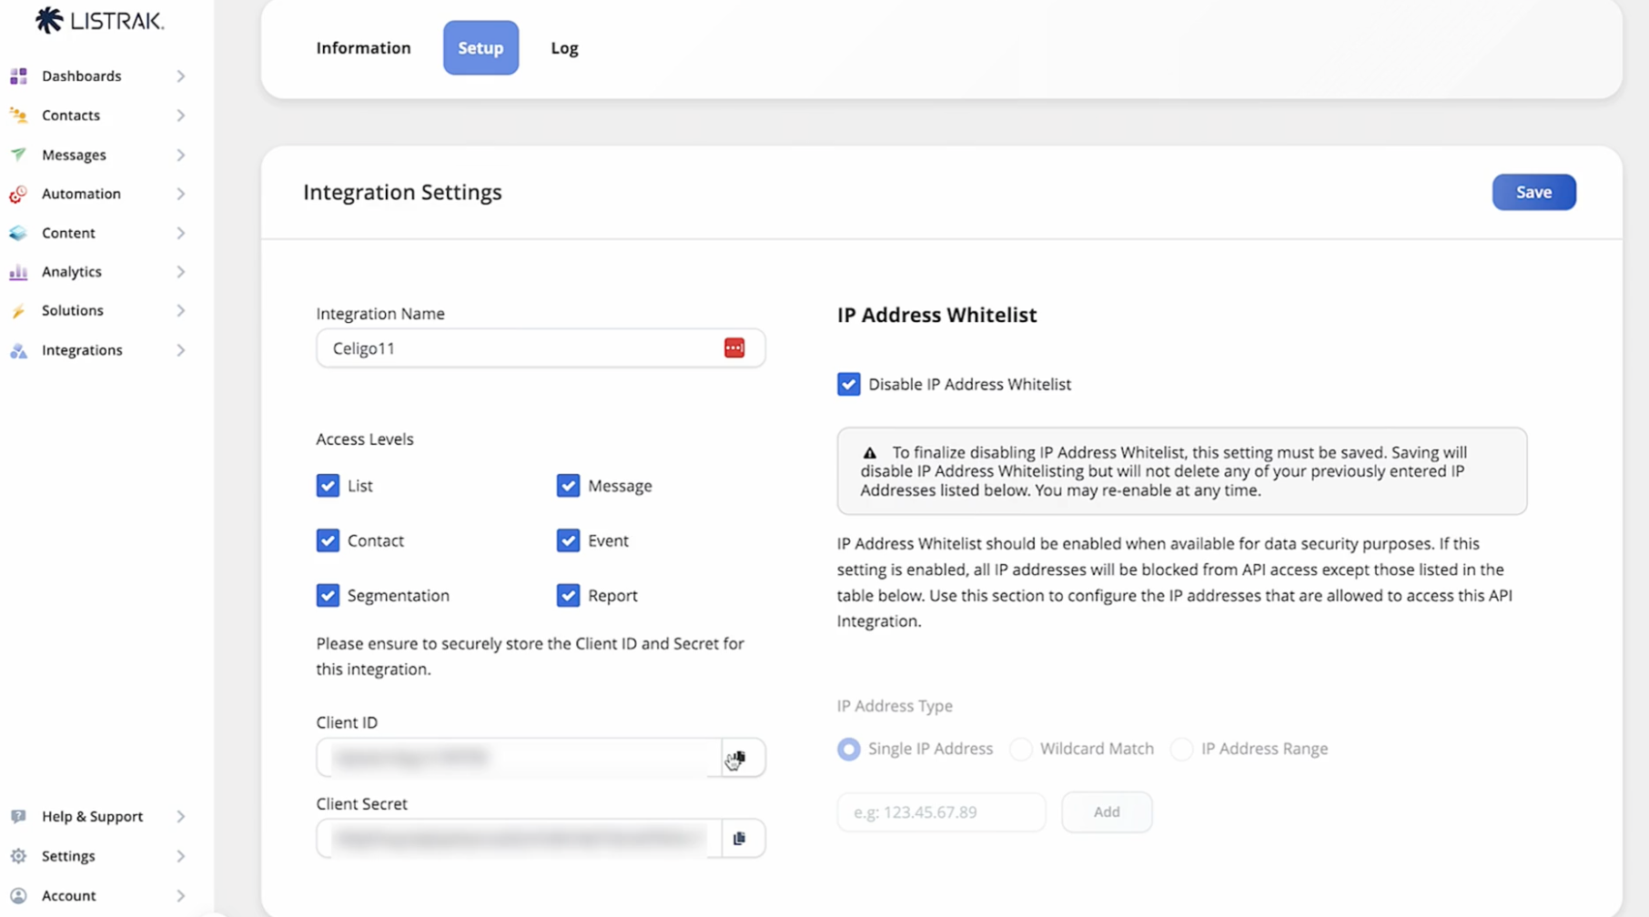Open the Analytics bar chart icon
Image resolution: width=1649 pixels, height=917 pixels.
[18, 272]
